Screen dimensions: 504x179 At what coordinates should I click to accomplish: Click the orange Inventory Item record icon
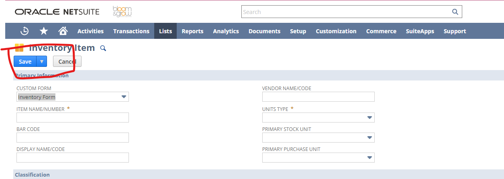tap(19, 48)
